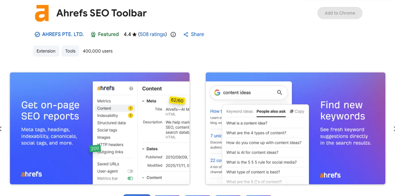Image resolution: width=395 pixels, height=196 pixels.
Task: Click ahrefs wordmark in the toolbar panel
Action: pos(106,88)
